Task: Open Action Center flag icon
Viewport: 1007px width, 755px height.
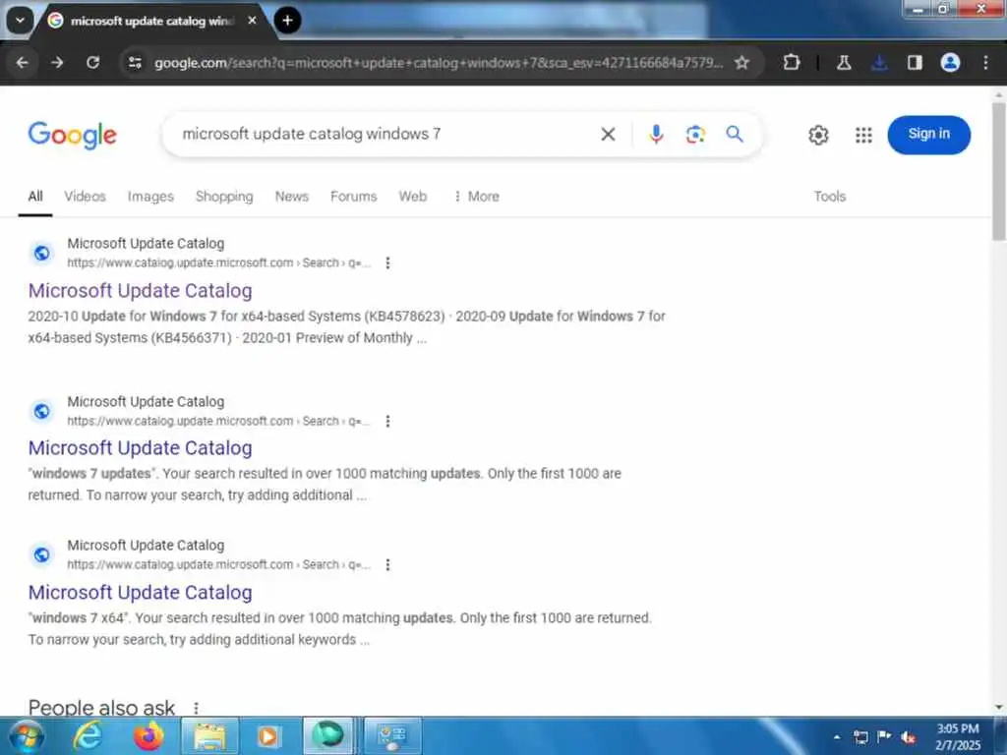Action: click(884, 736)
